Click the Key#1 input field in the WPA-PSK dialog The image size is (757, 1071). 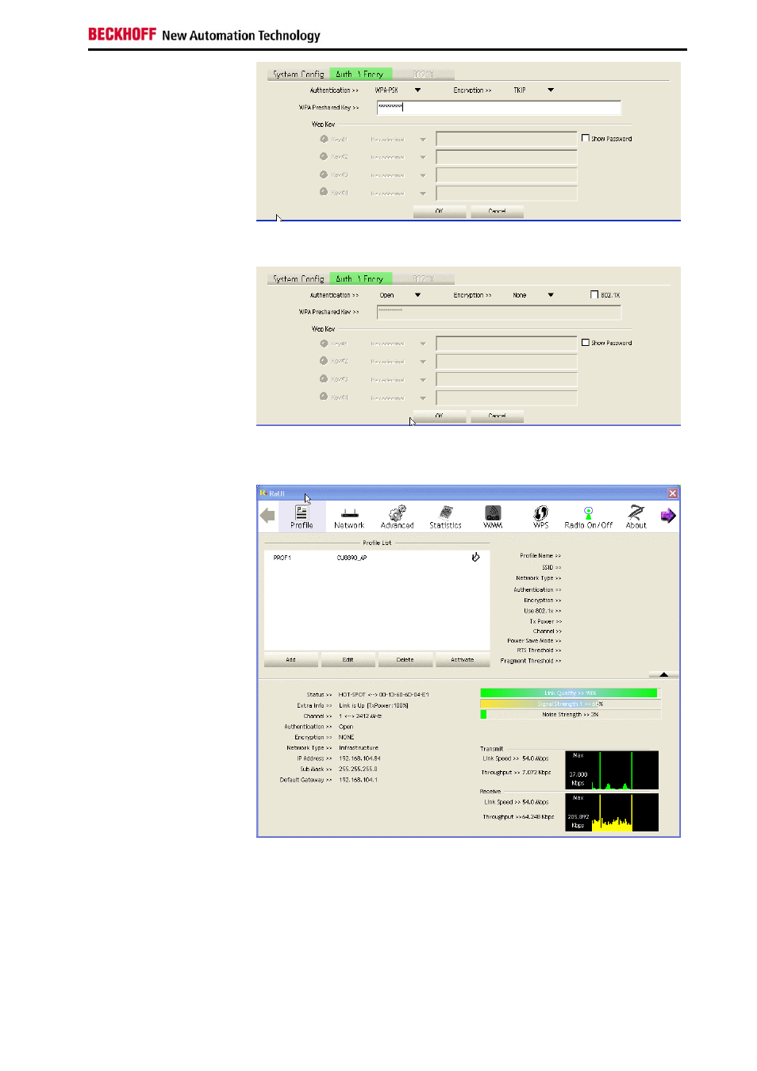(506, 139)
